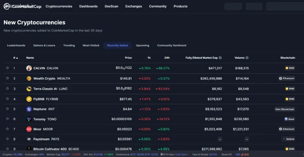Click the Tonomy TONO logo icon

click(x=29, y=119)
